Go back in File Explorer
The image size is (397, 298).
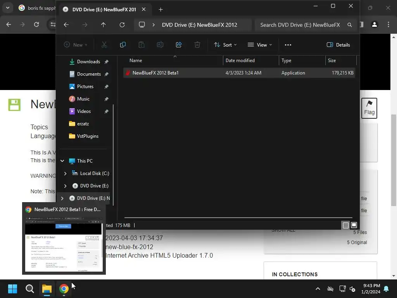pyautogui.click(x=66, y=25)
